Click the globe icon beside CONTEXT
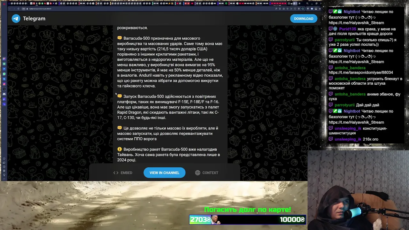Screen dimensions: 409x230 pos(197,172)
